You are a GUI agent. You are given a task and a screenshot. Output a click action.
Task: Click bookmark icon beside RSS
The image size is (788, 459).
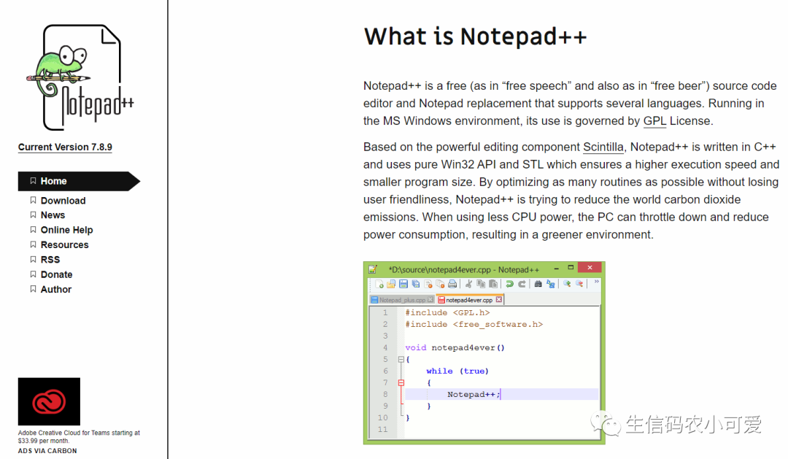point(33,259)
